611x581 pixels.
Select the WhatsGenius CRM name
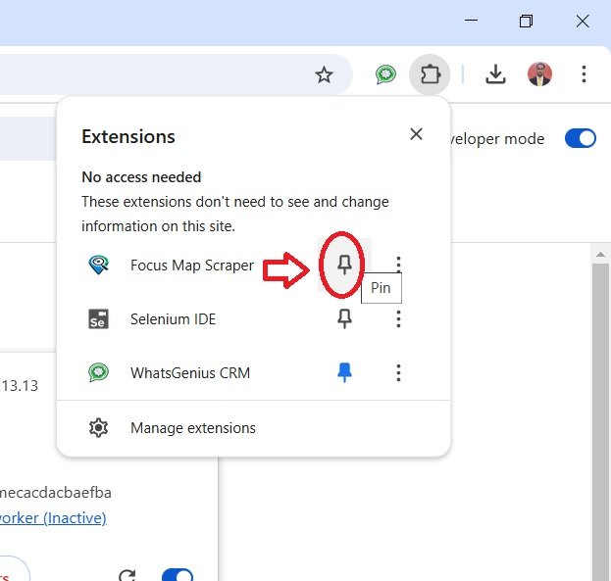click(190, 372)
